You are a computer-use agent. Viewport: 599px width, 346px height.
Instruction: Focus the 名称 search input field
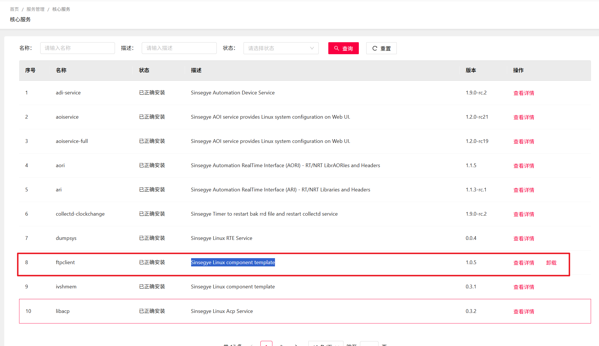pos(78,48)
